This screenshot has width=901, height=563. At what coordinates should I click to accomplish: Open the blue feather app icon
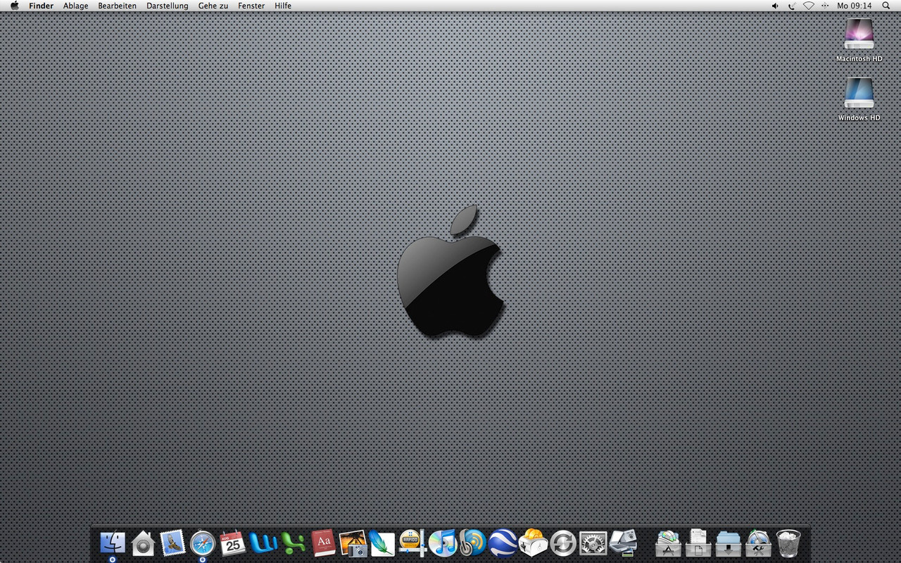pos(383,543)
